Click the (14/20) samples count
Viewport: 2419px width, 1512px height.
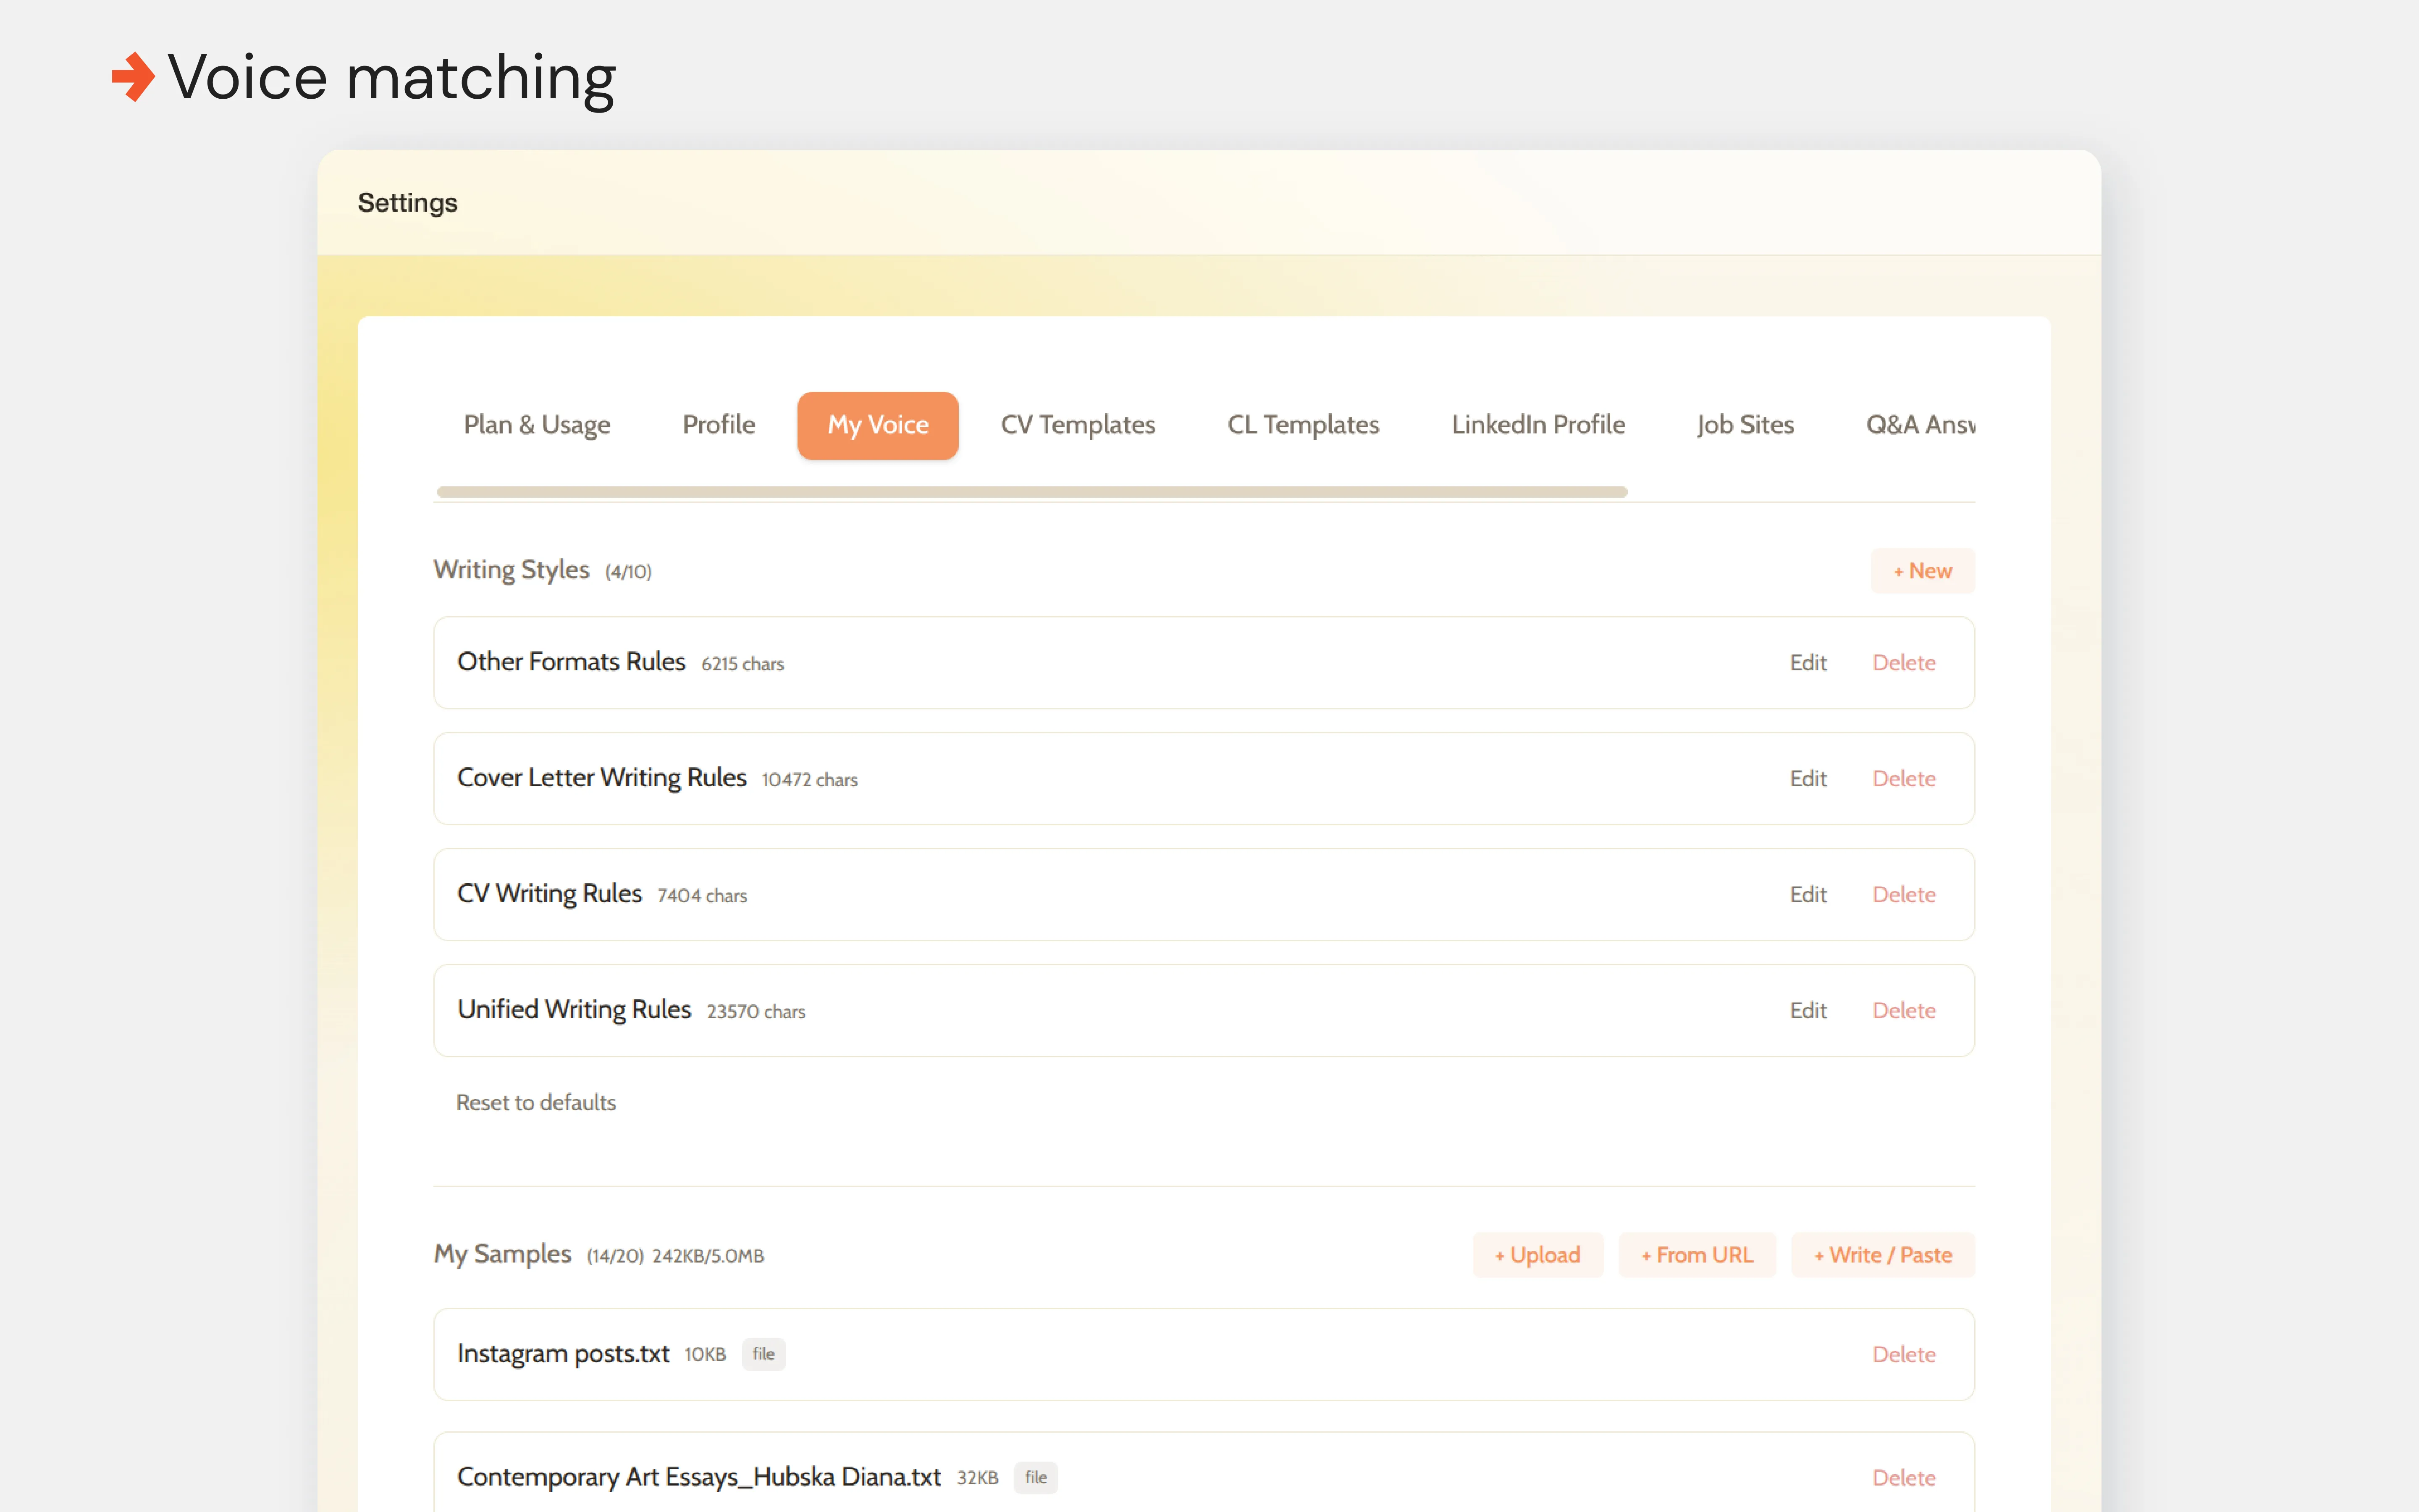tap(615, 1256)
